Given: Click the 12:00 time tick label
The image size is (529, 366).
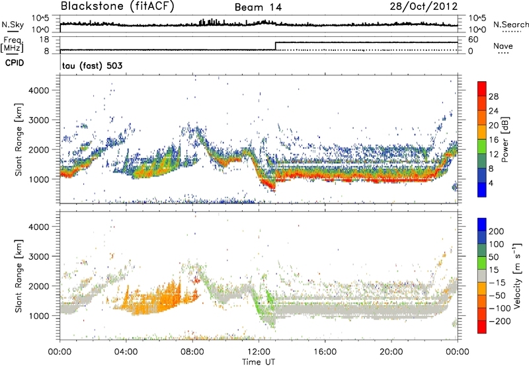Looking at the screenshot, I should click(x=259, y=352).
